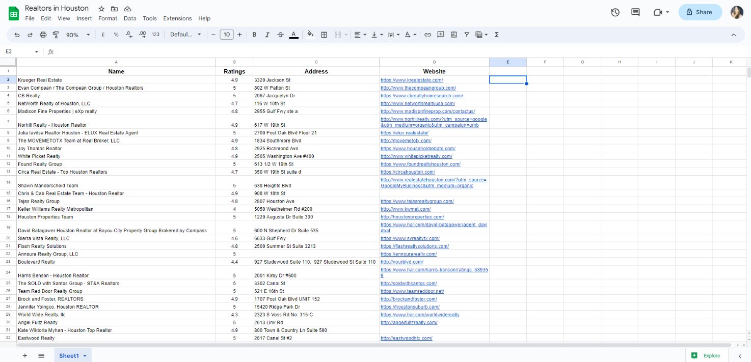Open the teamreddoor.net link
Image resolution: width=751 pixels, height=362 pixels.
pyautogui.click(x=412, y=291)
